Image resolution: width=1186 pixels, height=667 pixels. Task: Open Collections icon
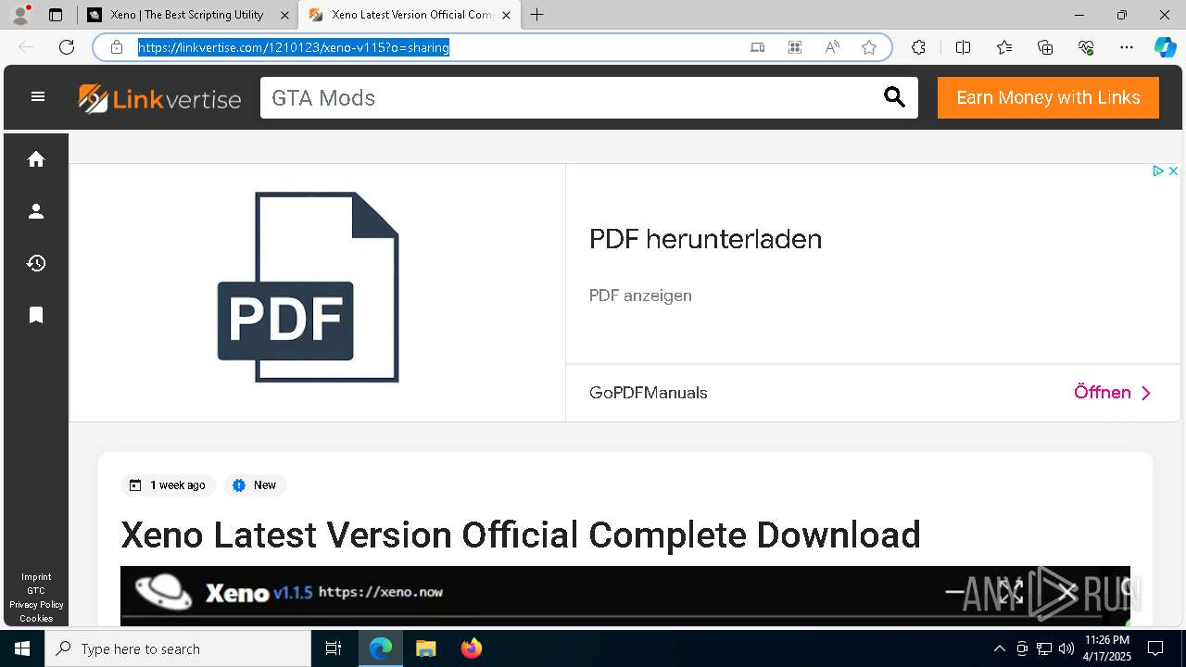click(x=1045, y=47)
